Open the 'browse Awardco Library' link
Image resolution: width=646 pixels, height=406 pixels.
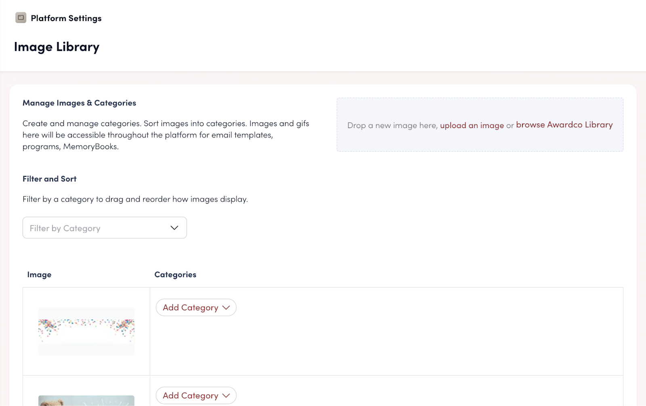tap(564, 125)
